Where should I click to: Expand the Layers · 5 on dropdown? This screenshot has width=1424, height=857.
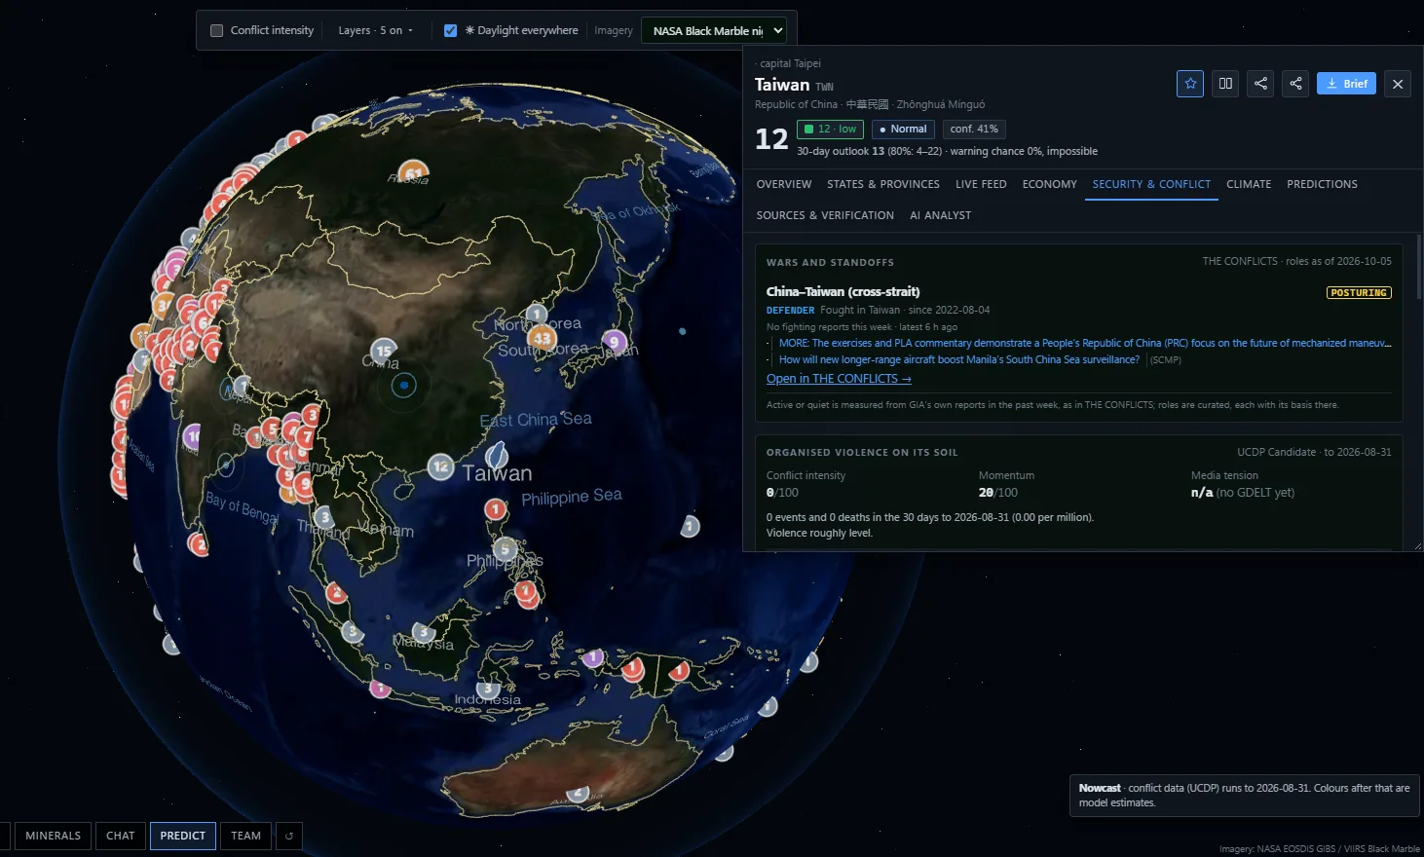[x=375, y=30]
